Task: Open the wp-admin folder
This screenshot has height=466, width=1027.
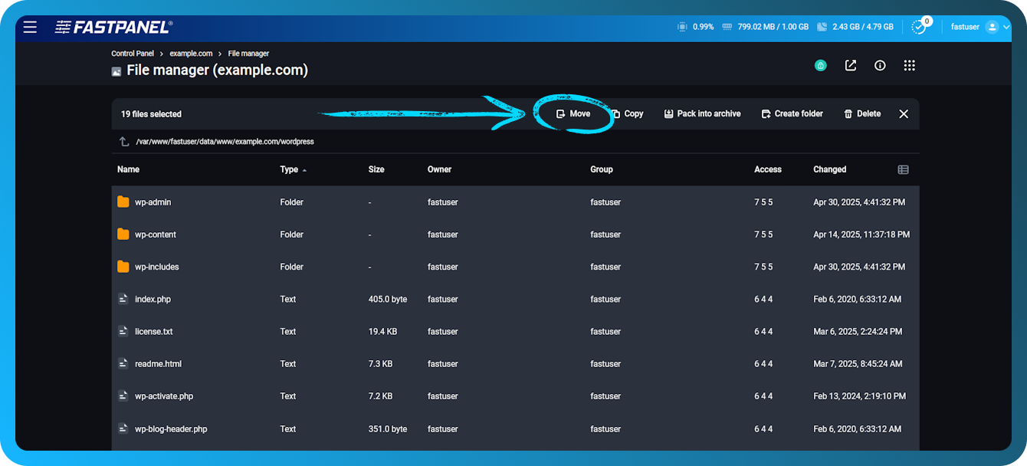Action: click(153, 202)
